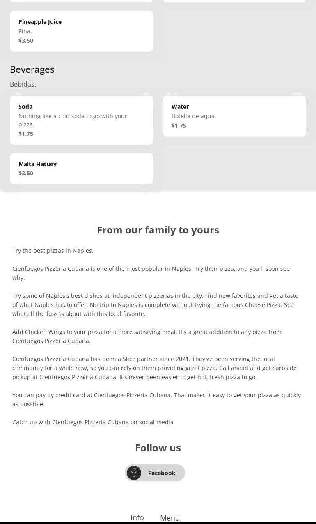The image size is (316, 524).
Task: Click the "Pina." juice description
Action: 25,31
